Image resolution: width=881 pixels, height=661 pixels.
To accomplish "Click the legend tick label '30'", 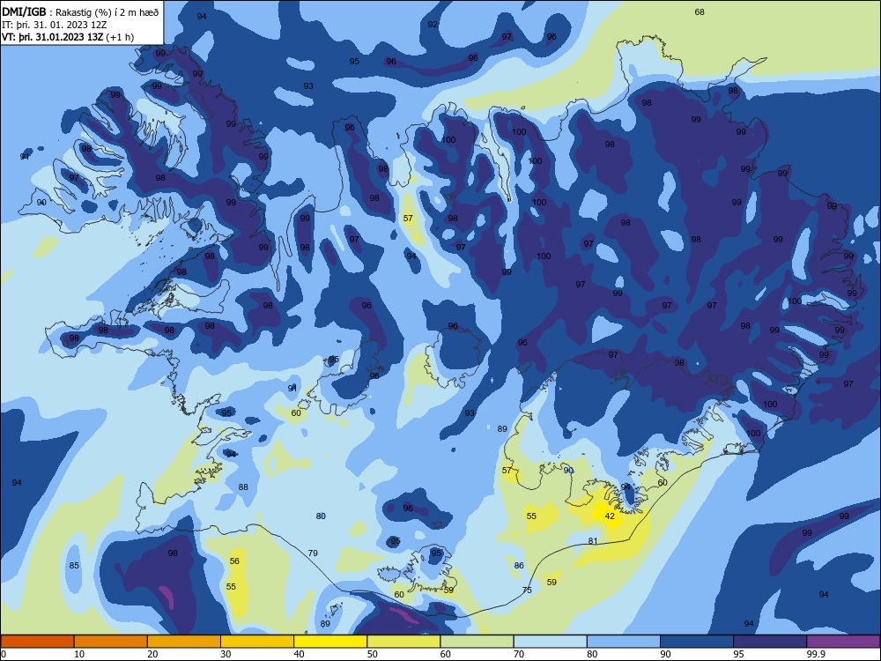I will click(x=226, y=654).
